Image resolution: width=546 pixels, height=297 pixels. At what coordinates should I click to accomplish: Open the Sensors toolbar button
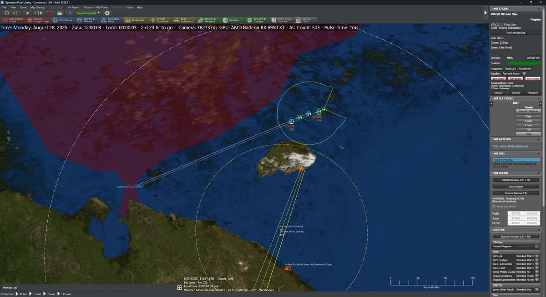[x=232, y=20]
